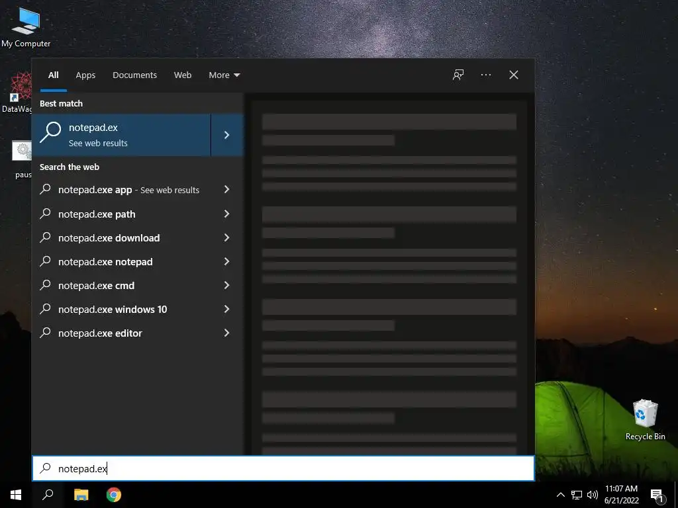This screenshot has height=508, width=678.
Task: Select the DataWag desktop shortcut
Action: 17,93
